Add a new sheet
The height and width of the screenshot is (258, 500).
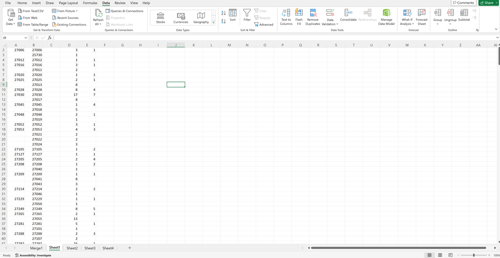click(130, 248)
